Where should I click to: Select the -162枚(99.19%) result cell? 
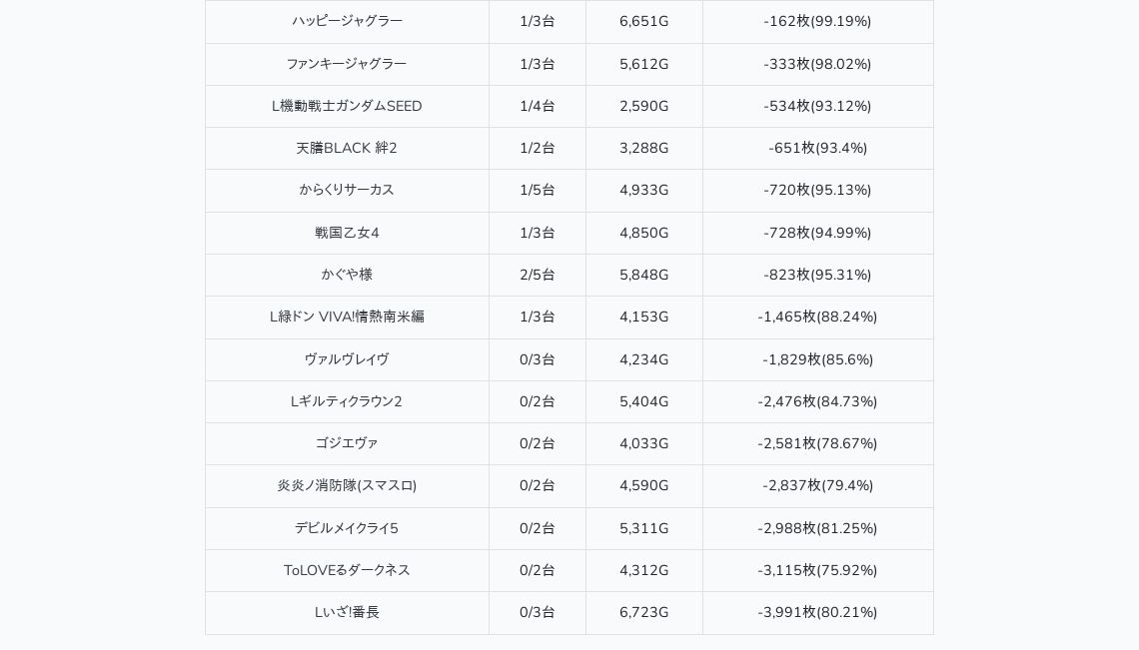click(817, 22)
